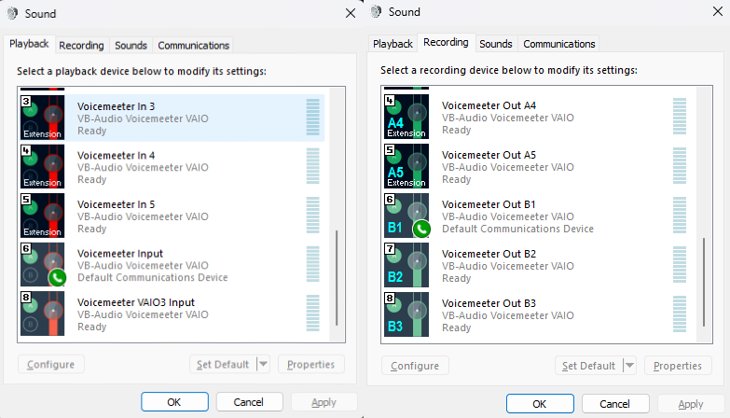Click Set Default button in Playback window

[x=223, y=365]
